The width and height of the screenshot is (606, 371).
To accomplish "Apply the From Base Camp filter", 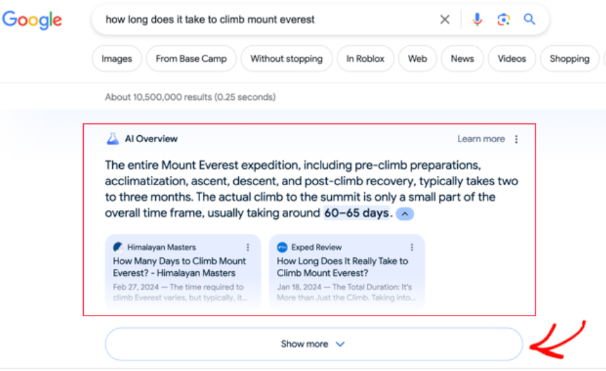I will tap(191, 59).
